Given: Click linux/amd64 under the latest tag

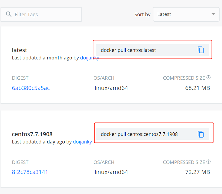Looking at the screenshot, I should (x=111, y=88).
